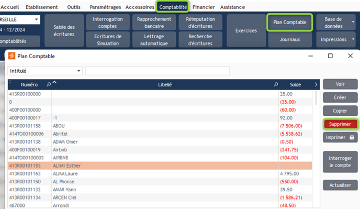This screenshot has height=209, width=360.
Task: Open the Accessoires menu
Action: coord(140,7)
